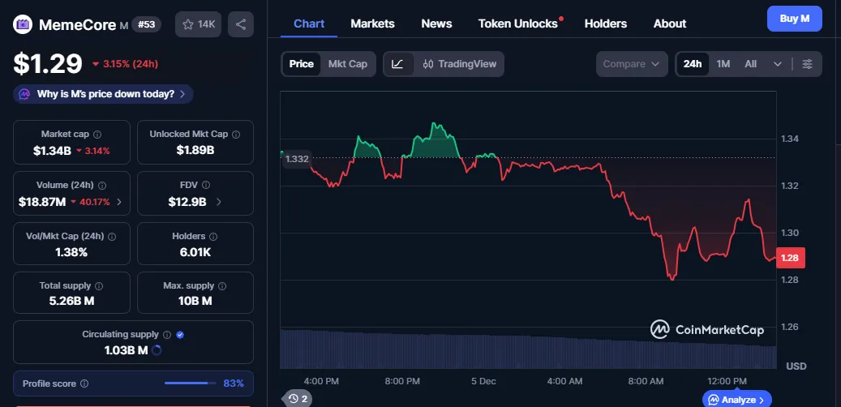Click info icon next to Market cap
Viewport: 841px width, 407px height.
pos(97,135)
